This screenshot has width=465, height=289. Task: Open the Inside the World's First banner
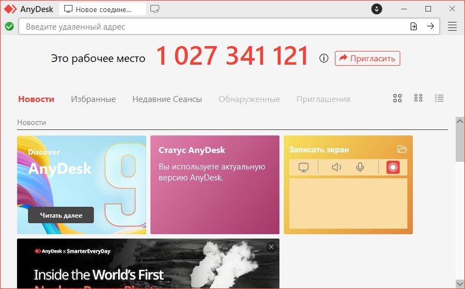[x=148, y=264]
